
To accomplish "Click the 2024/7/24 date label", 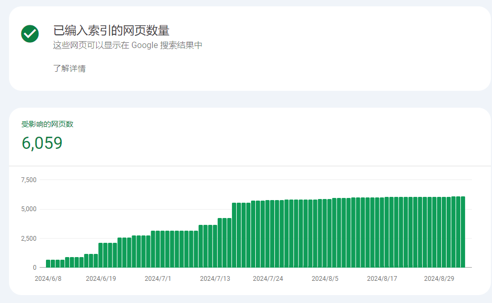I will click(x=268, y=279).
